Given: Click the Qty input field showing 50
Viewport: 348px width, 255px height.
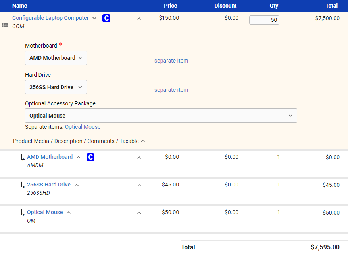Looking at the screenshot, I should point(264,20).
